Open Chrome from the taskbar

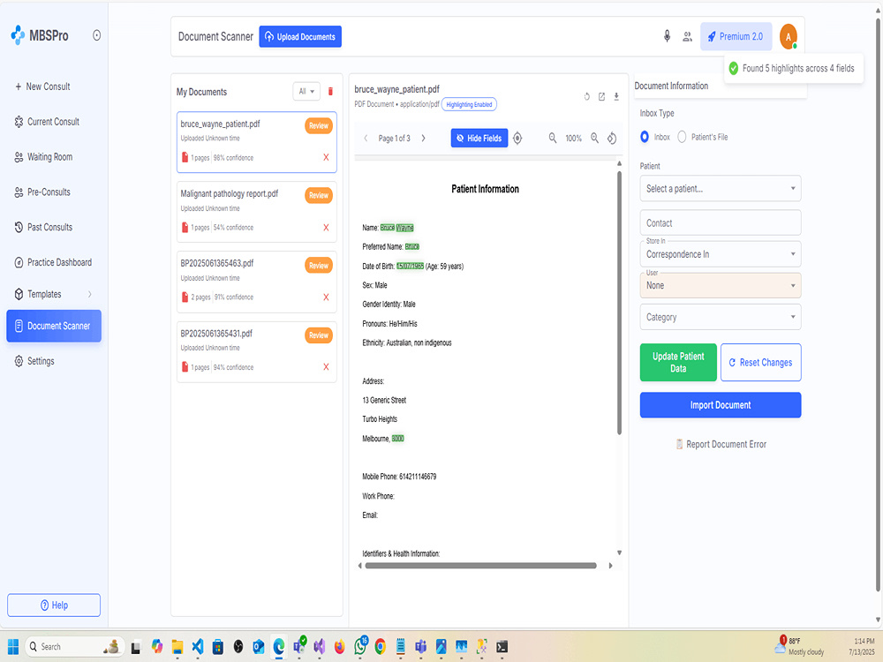click(380, 647)
